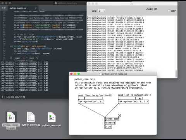The height and width of the screenshot is (140, 186).
Task: Toggle the X toggle box above python_comm
Action: 119,115
